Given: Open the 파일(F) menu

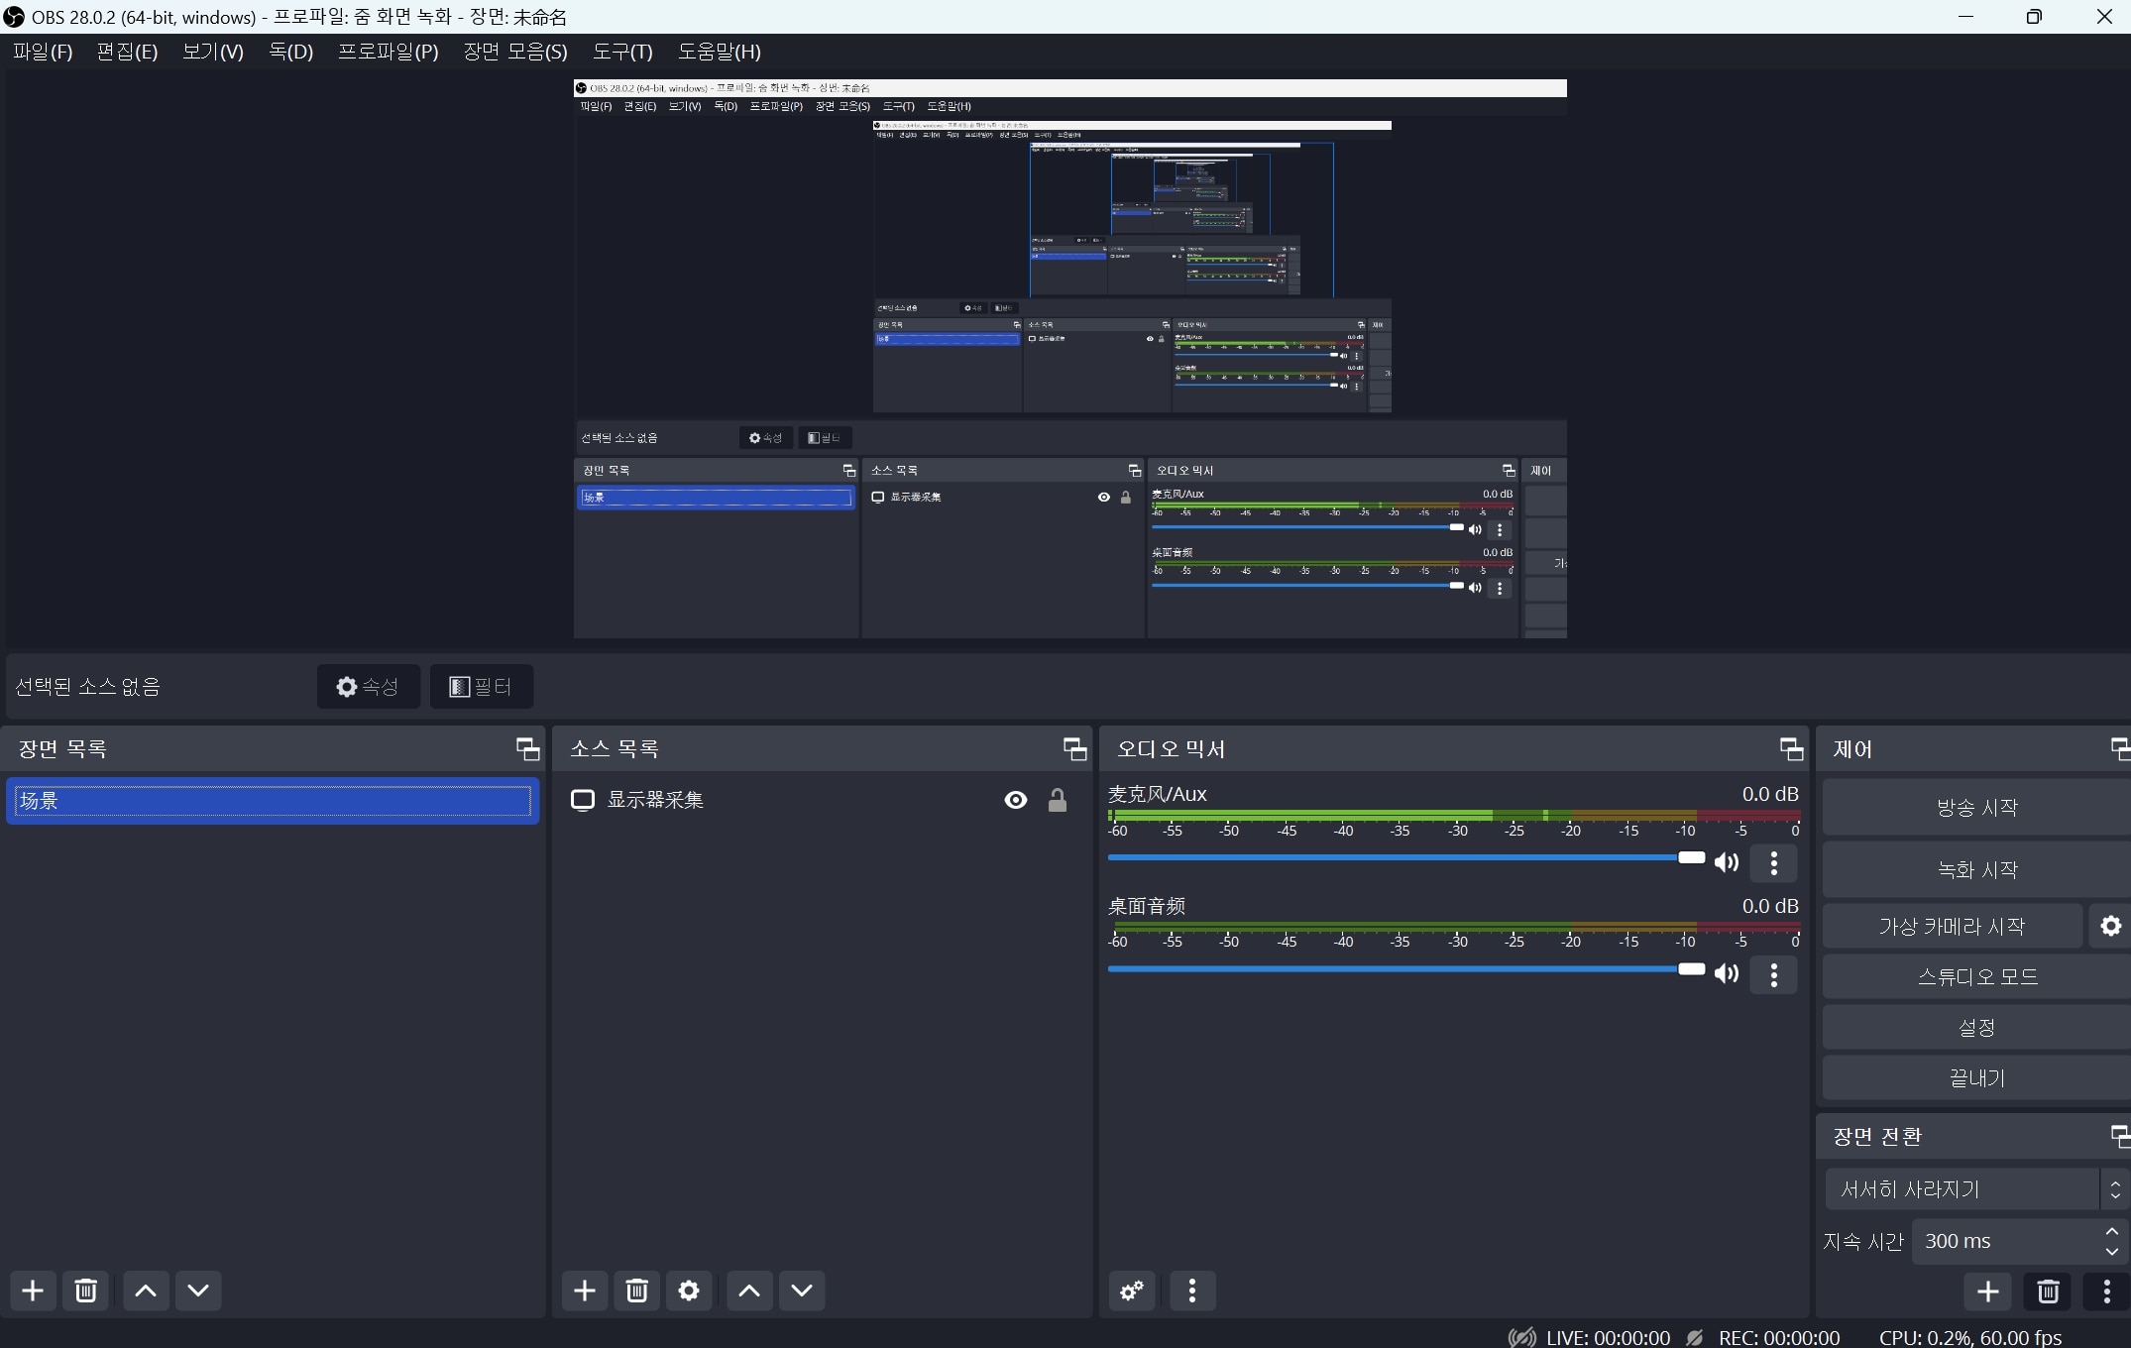Looking at the screenshot, I should coord(43,52).
